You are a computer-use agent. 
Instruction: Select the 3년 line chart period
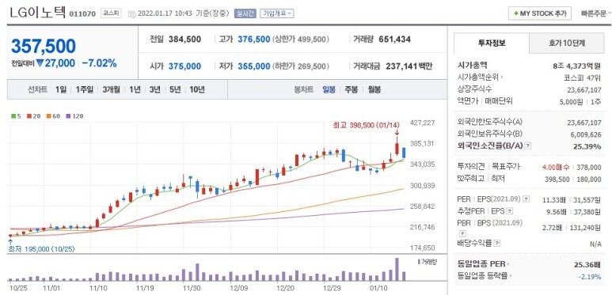pos(154,89)
